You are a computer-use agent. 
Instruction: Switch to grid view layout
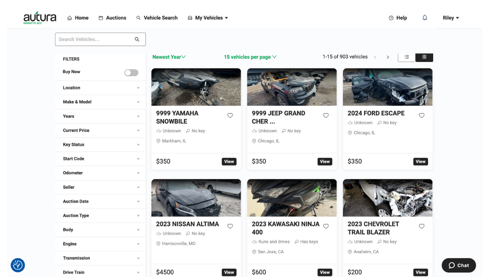424,57
